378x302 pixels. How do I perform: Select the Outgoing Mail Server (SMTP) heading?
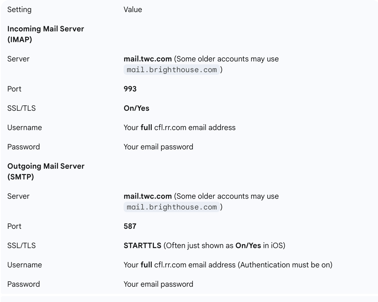[46, 171]
